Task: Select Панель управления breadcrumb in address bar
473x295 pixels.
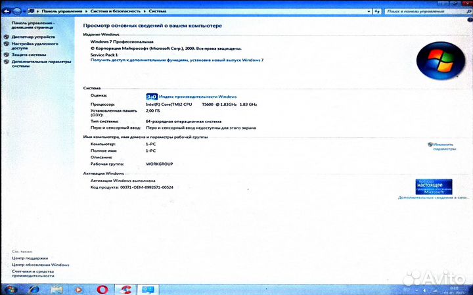Action: point(58,12)
